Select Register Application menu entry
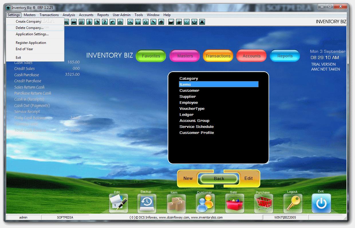 [35, 43]
